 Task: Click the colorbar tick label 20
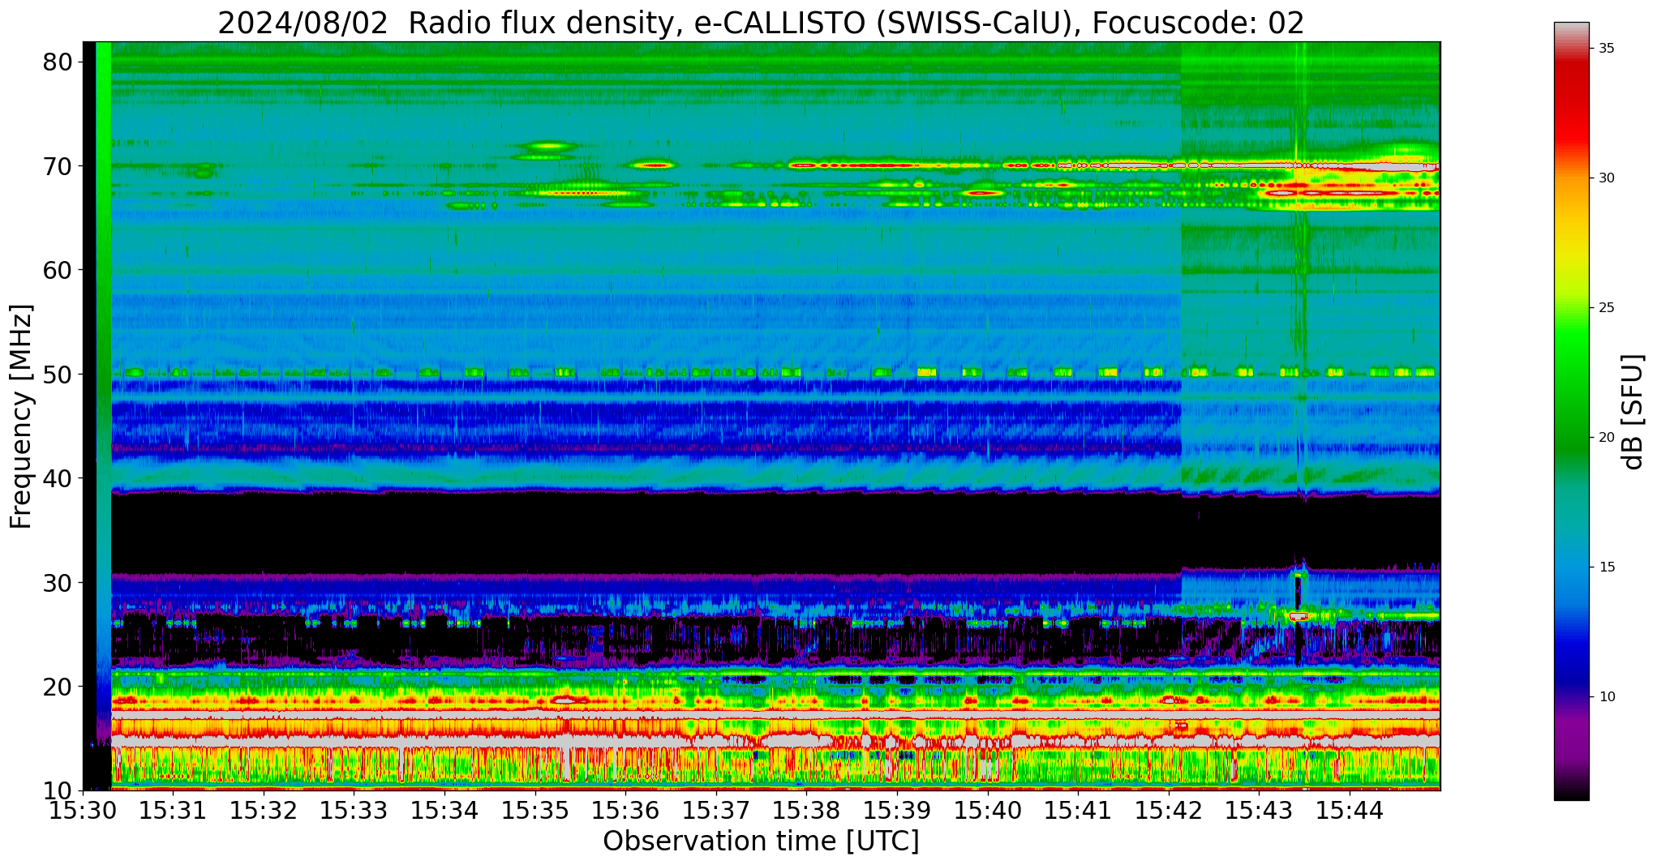(x=1606, y=438)
